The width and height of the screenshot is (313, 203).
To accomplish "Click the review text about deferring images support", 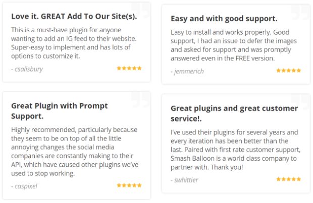I will 233,45.
